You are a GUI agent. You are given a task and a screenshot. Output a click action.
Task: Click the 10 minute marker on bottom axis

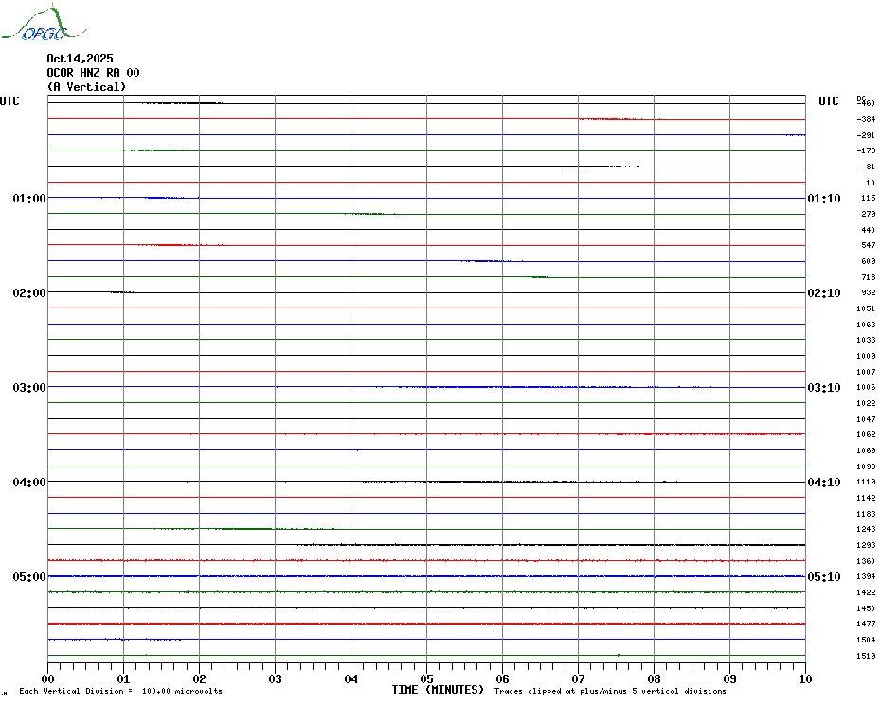tap(804, 678)
